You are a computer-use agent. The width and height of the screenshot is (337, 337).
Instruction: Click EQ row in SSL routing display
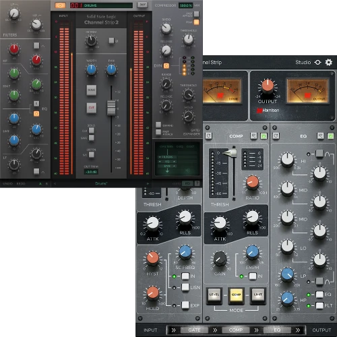167,162
